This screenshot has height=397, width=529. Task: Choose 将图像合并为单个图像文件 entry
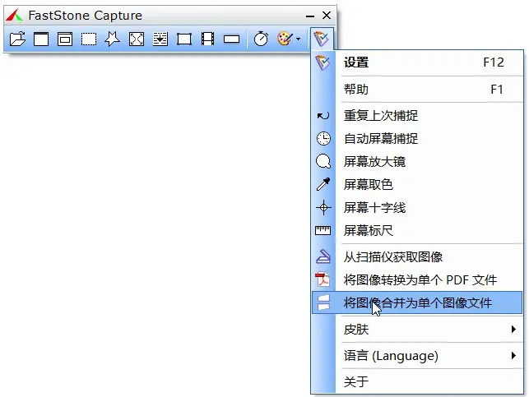point(417,302)
